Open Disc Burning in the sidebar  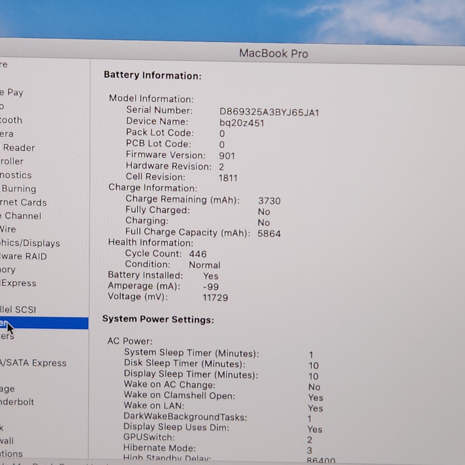click(x=19, y=189)
